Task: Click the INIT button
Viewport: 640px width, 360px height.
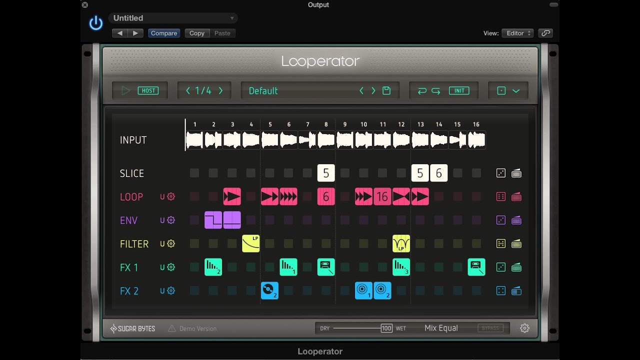Action: coord(459,90)
